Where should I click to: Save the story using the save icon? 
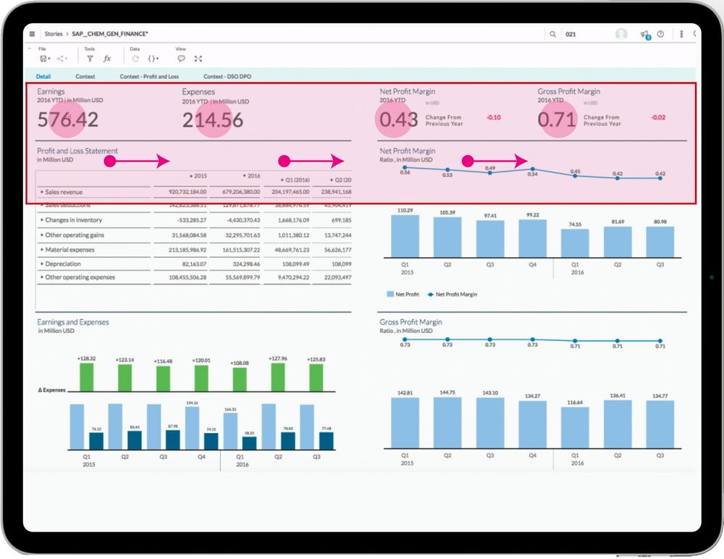(42, 59)
